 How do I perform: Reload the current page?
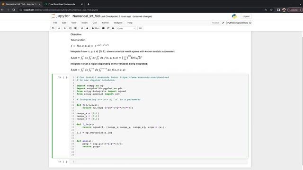(14, 10)
